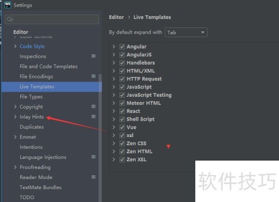Uncheck the React templates checkbox
This screenshot has width=279, height=202.
122,111
